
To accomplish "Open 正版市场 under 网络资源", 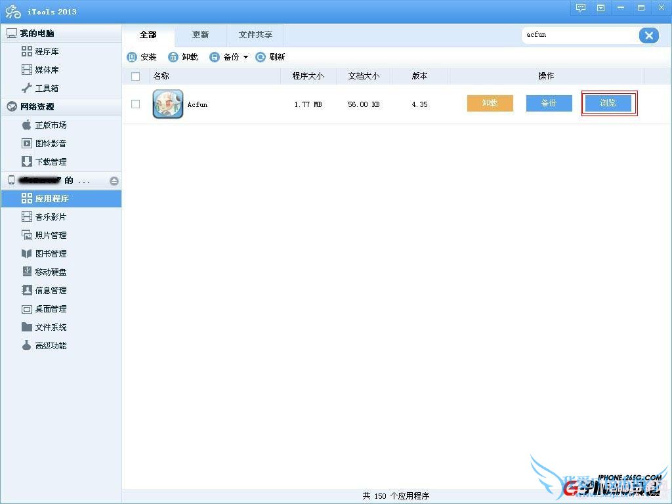I will [x=47, y=125].
